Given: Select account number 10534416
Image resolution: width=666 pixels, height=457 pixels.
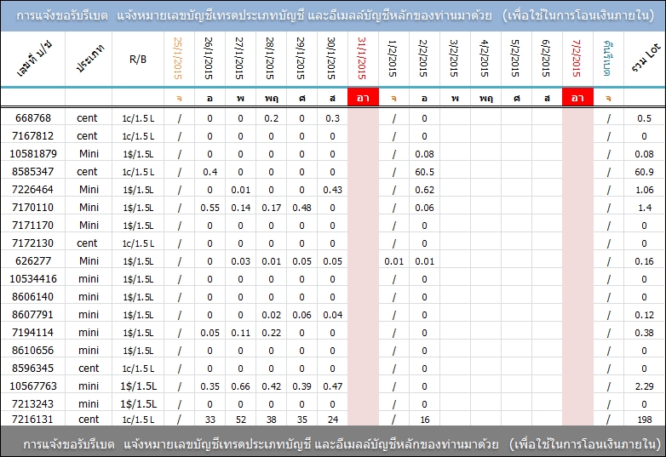Looking at the screenshot, I should [x=33, y=279].
